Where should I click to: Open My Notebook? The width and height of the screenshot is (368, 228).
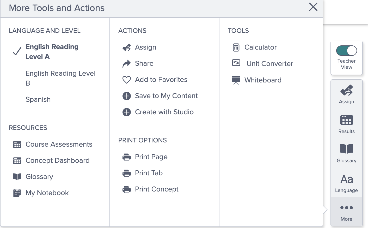point(41,193)
